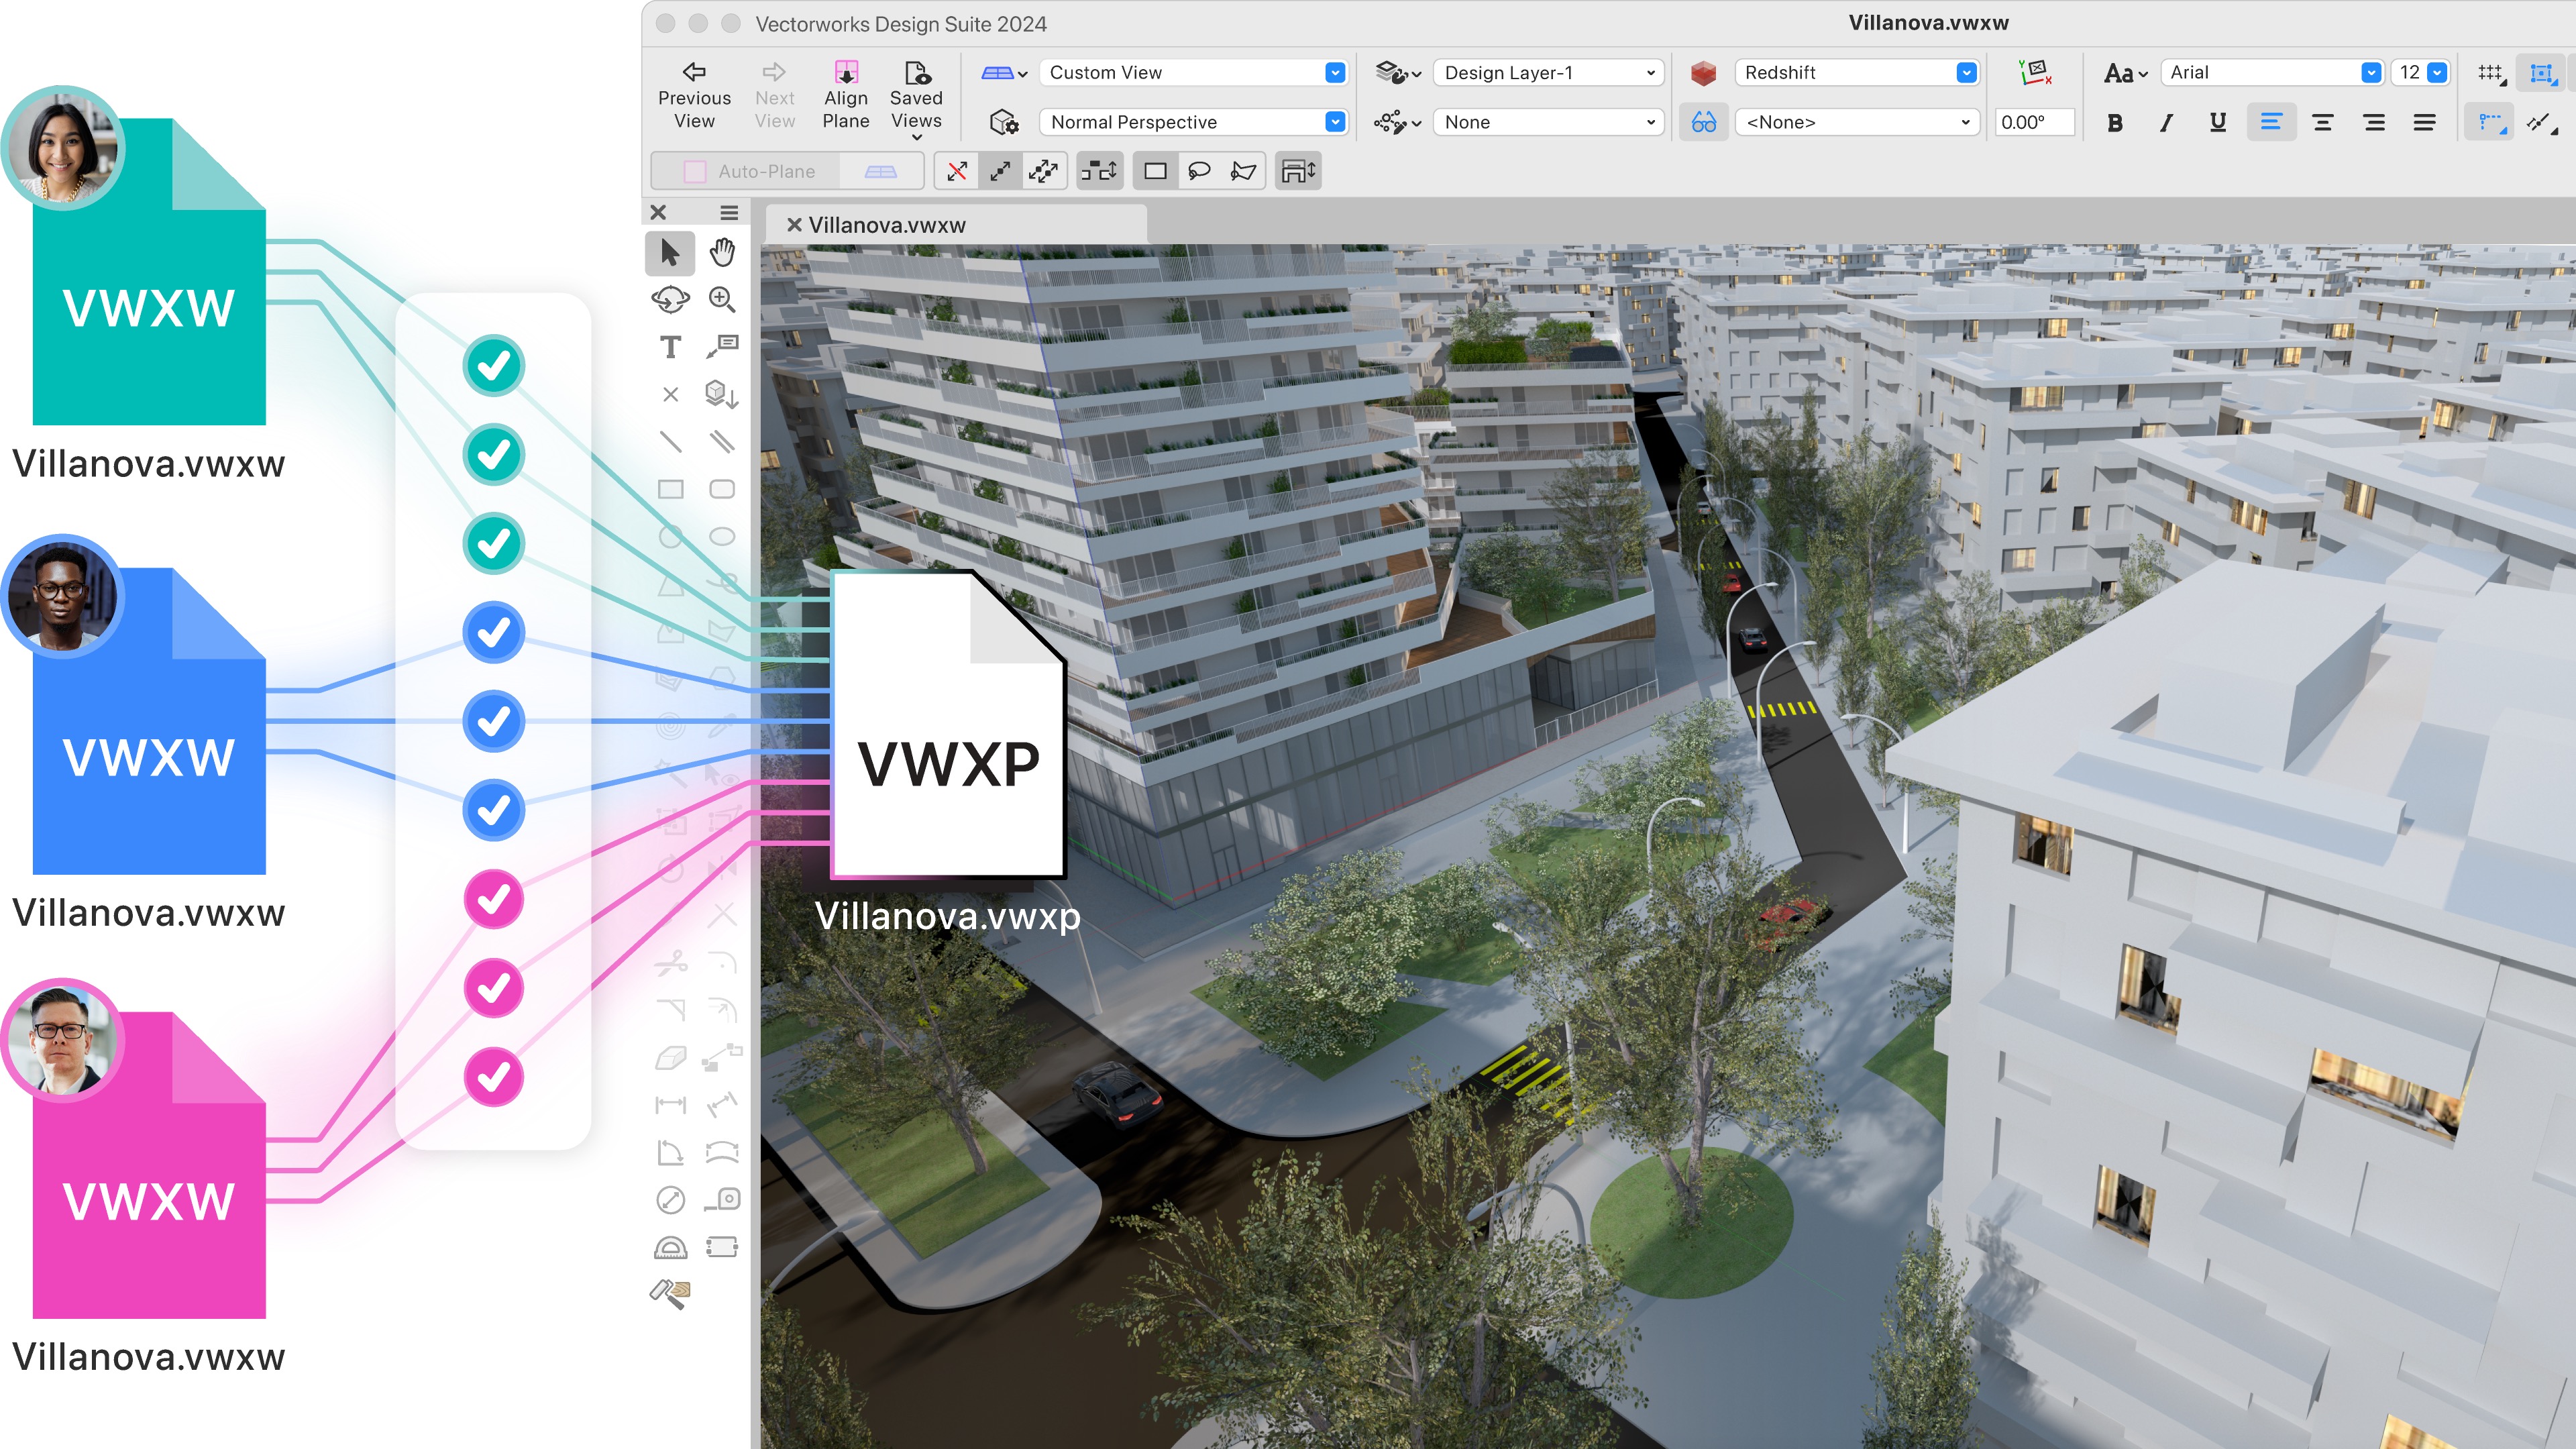Select the lasso selection mode icon
The width and height of the screenshot is (2576, 1449).
coord(1200,170)
